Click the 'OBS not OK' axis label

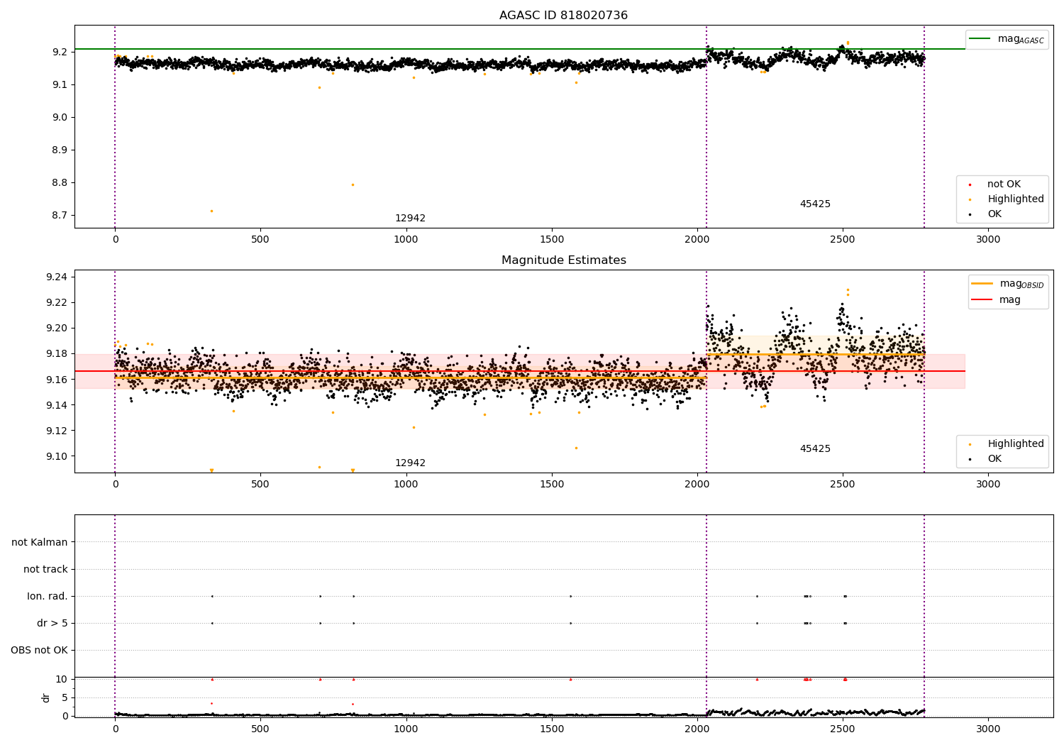tap(39, 651)
